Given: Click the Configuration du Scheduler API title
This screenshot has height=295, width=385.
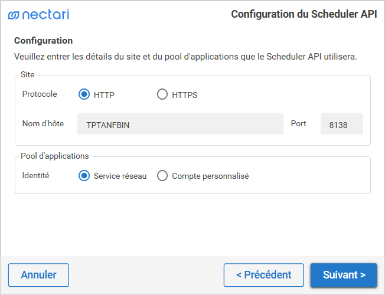Looking at the screenshot, I should click(304, 14).
